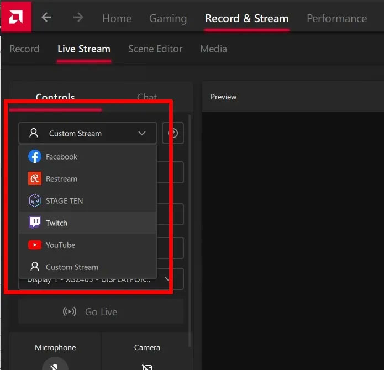Click the Restream logo icon
This screenshot has width=384, height=370.
coord(35,178)
